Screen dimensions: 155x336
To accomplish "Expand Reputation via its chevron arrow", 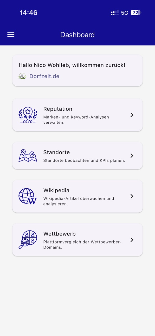I will click(132, 115).
